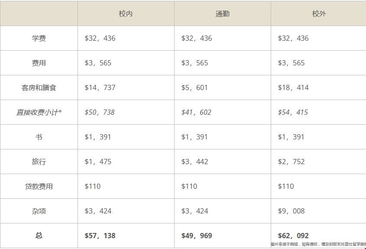This screenshot has width=366, height=249.
Task: Click the $18,414 off-campus room cell
Action: click(x=293, y=88)
